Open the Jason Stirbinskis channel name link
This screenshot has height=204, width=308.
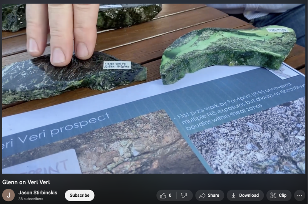coord(38,192)
